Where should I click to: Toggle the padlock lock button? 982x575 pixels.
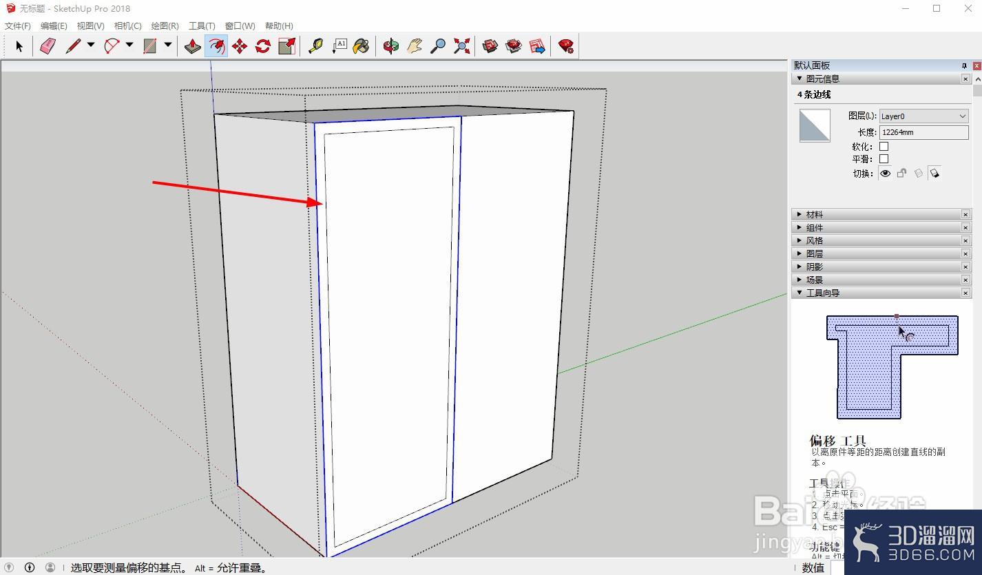901,174
